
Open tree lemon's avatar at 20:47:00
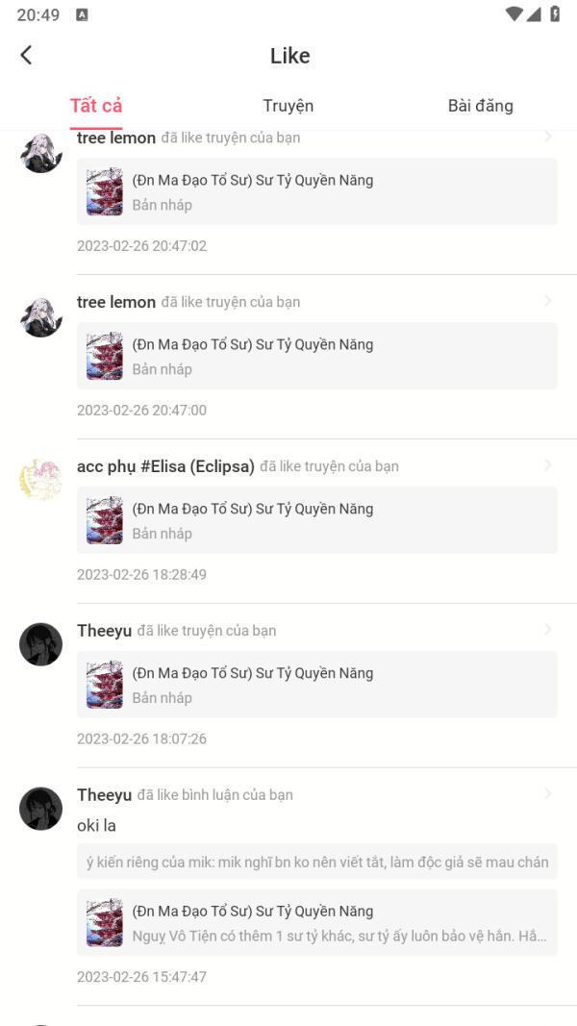(x=40, y=317)
